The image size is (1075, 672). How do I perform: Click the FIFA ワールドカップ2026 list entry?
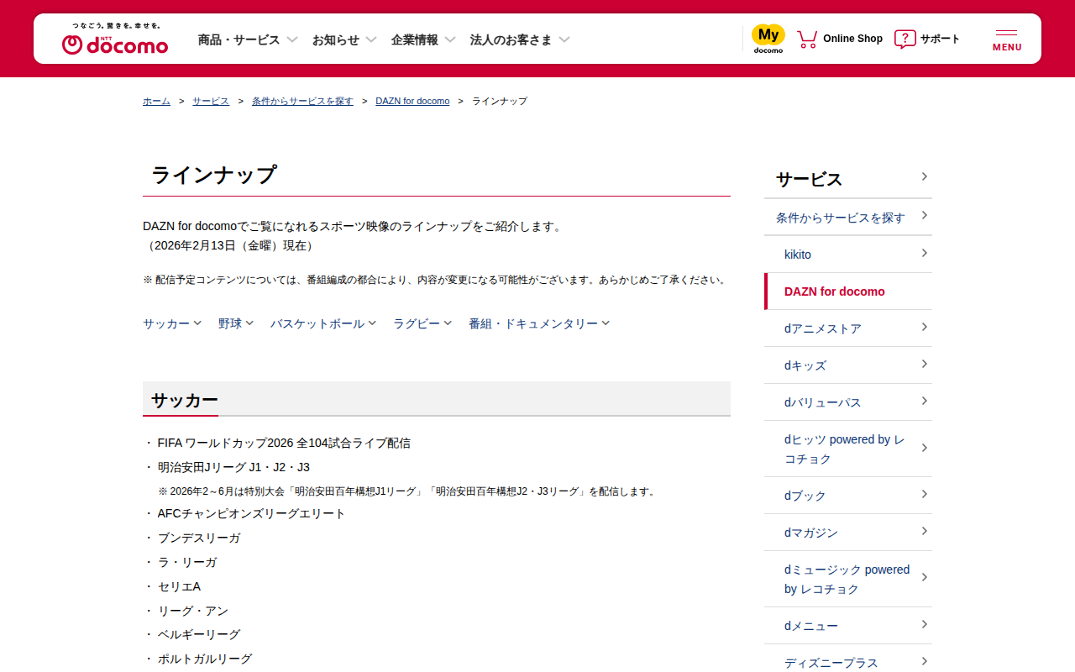[284, 443]
